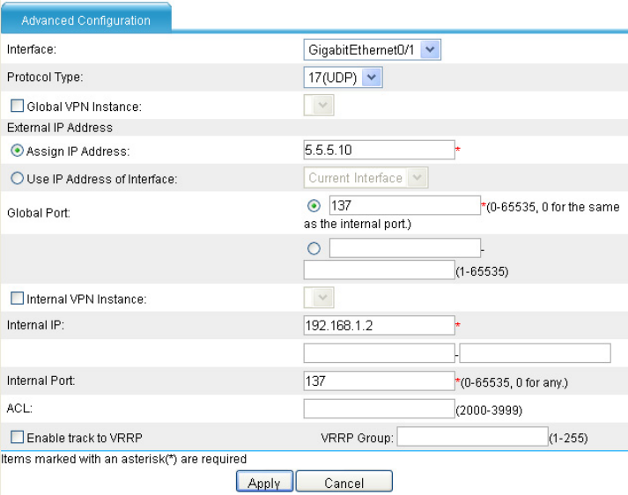Click the Cancel button

344,482
